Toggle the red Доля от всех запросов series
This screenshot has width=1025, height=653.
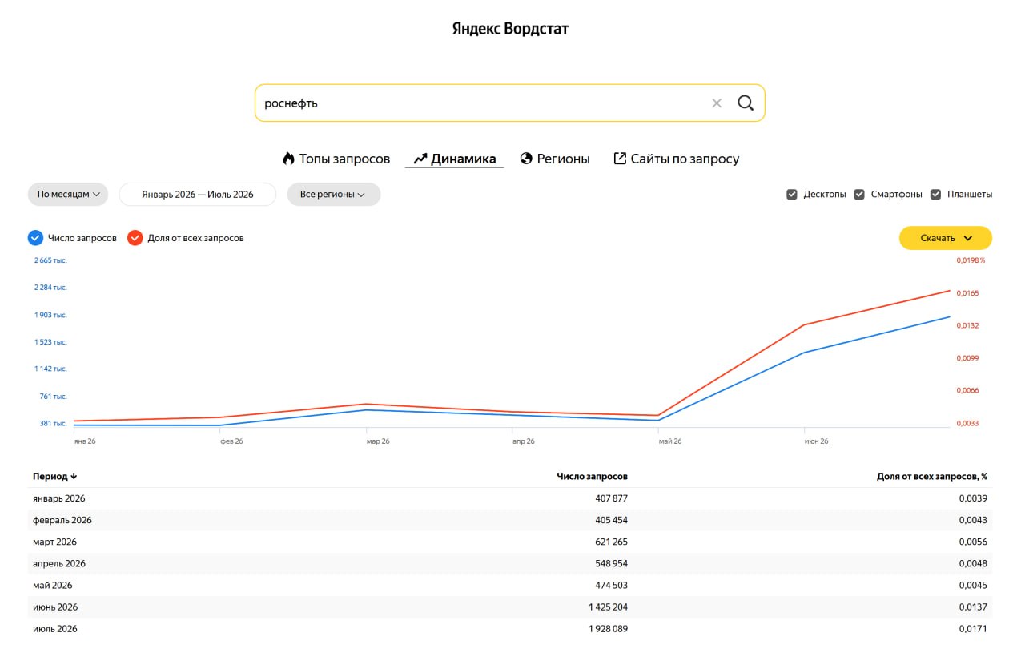coord(135,238)
